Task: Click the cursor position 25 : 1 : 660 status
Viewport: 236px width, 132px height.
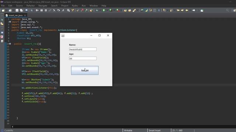Action: click(x=177, y=131)
